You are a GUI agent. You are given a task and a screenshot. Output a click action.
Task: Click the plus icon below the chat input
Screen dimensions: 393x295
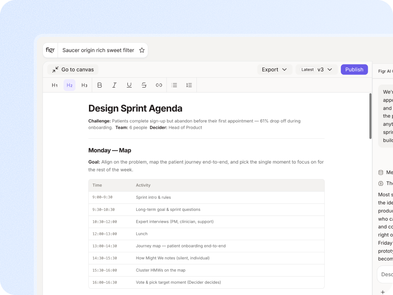pyautogui.click(x=383, y=292)
